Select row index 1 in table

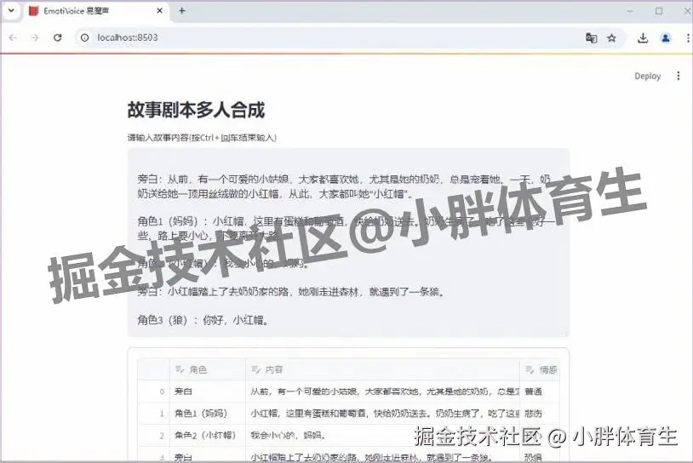coord(154,414)
